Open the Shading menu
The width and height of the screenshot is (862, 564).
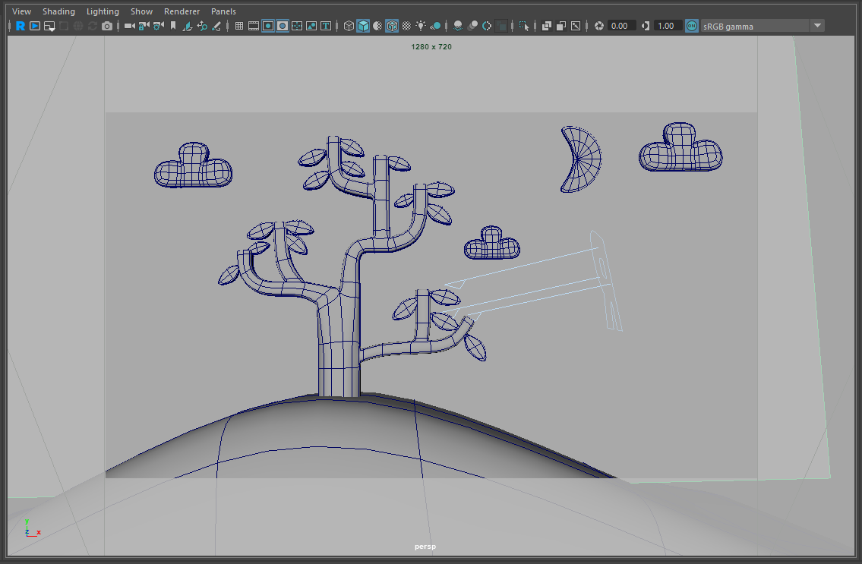[x=58, y=11]
